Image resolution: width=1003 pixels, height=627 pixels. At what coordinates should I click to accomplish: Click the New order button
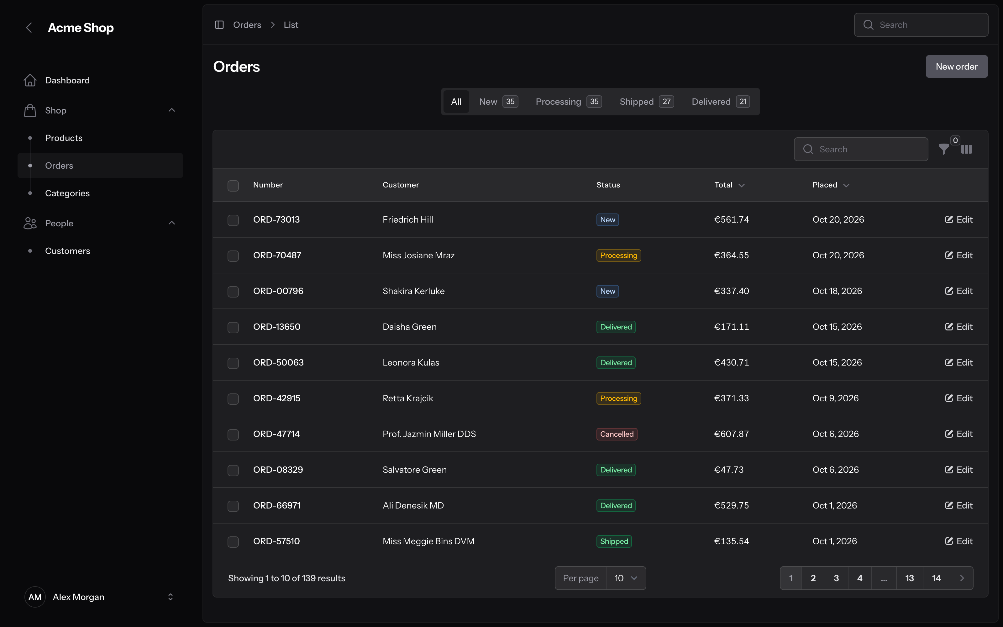click(x=957, y=66)
